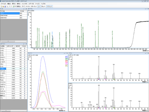Open the ヘルプ(H) menu

[43, 4]
